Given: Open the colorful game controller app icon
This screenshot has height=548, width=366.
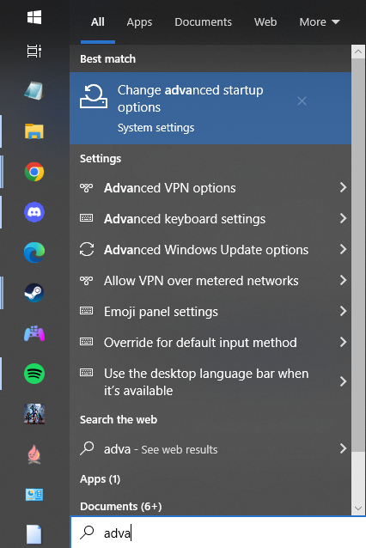Looking at the screenshot, I should click(34, 333).
